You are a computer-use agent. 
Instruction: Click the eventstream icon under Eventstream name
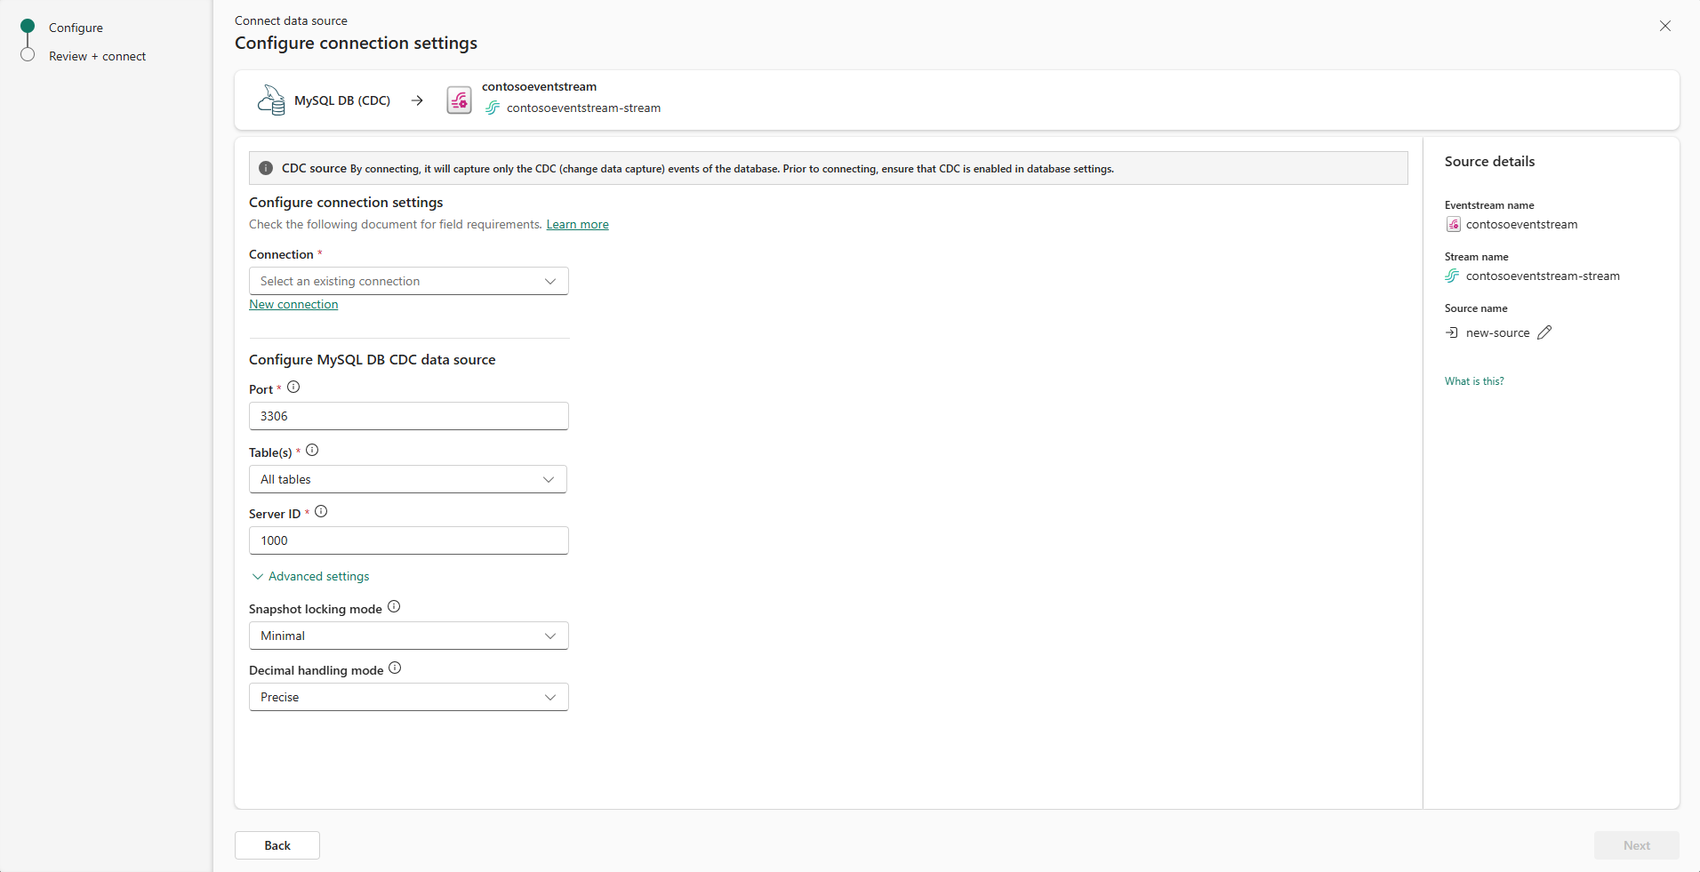pyautogui.click(x=1453, y=225)
